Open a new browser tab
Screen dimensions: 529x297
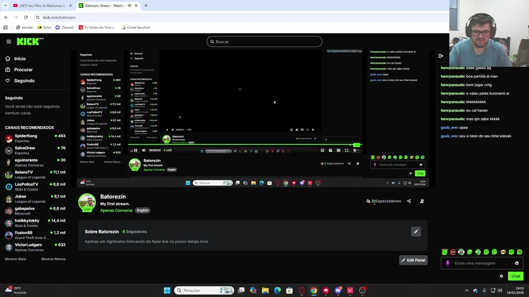click(146, 6)
